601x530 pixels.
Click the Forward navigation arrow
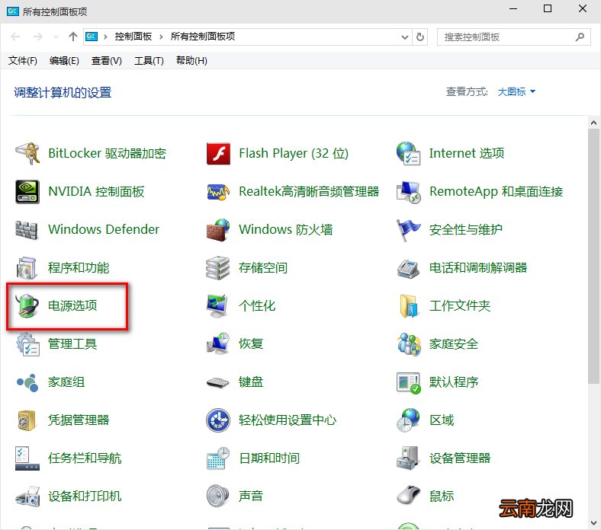(x=37, y=37)
